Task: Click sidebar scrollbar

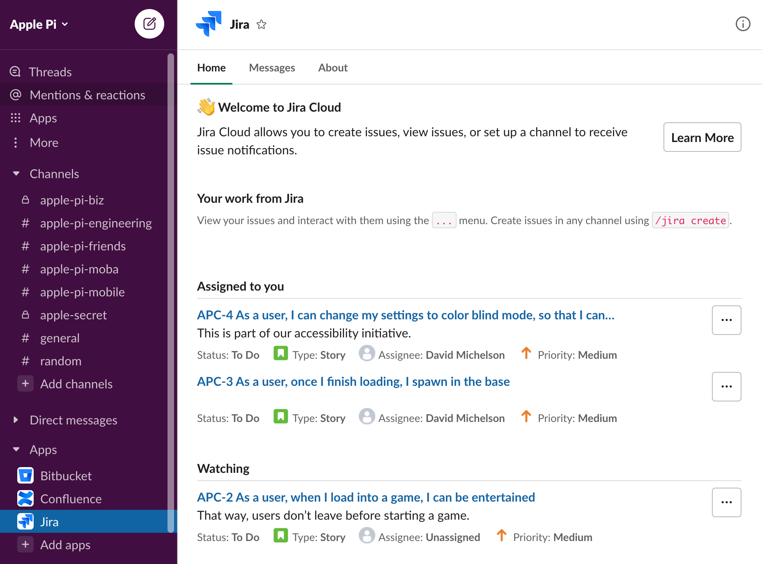Action: [171, 293]
